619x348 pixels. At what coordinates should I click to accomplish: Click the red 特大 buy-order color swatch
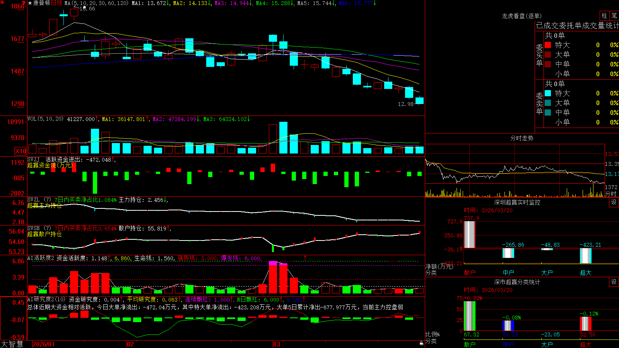pos(548,45)
